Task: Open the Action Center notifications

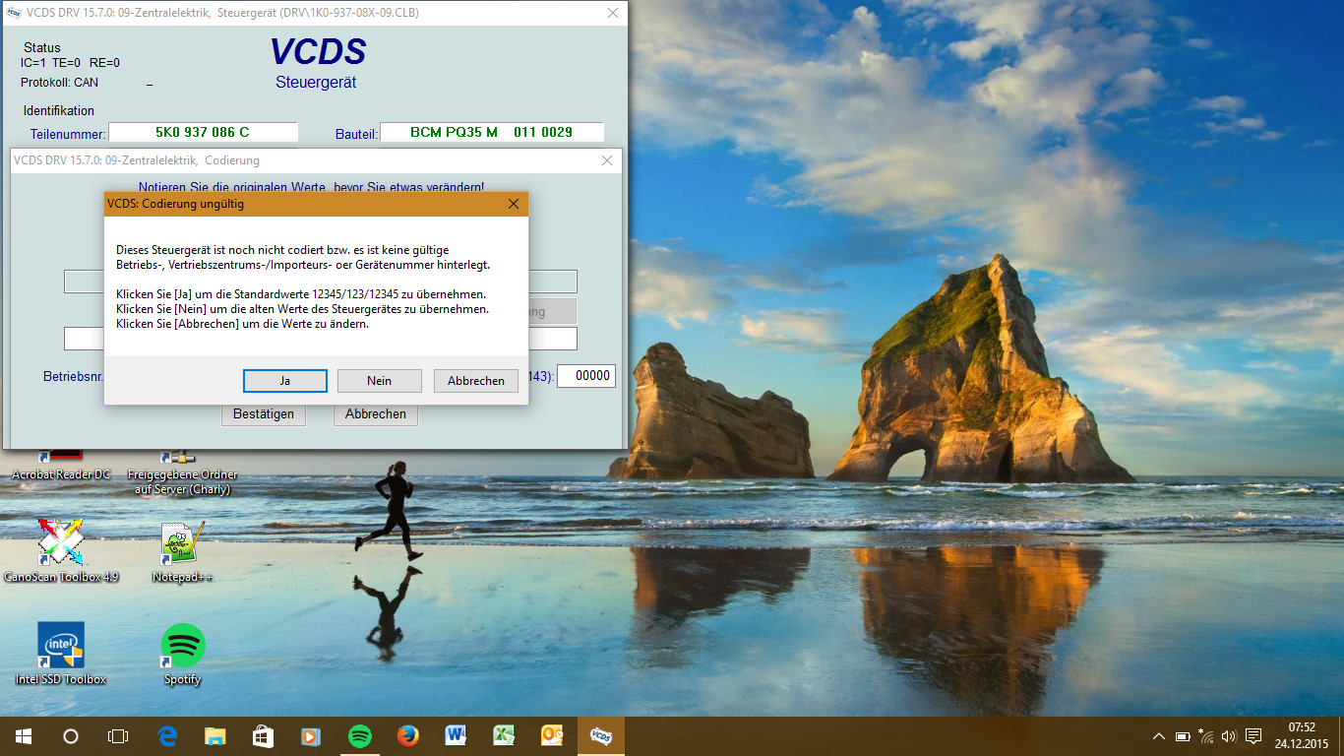Action: pyautogui.click(x=1253, y=736)
